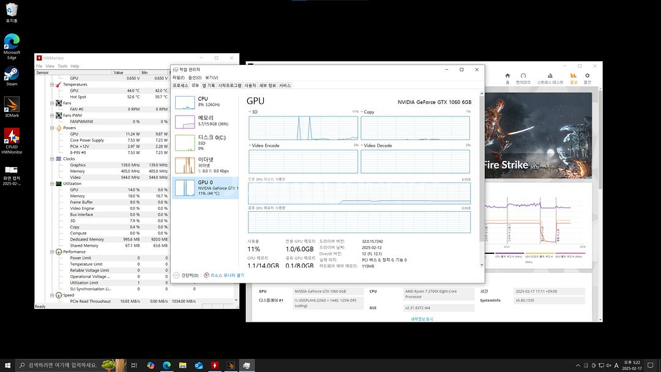Screen dimensions: 661x372
Task: Select GPU 0 in Task Manager sidebar
Action: pos(205,187)
